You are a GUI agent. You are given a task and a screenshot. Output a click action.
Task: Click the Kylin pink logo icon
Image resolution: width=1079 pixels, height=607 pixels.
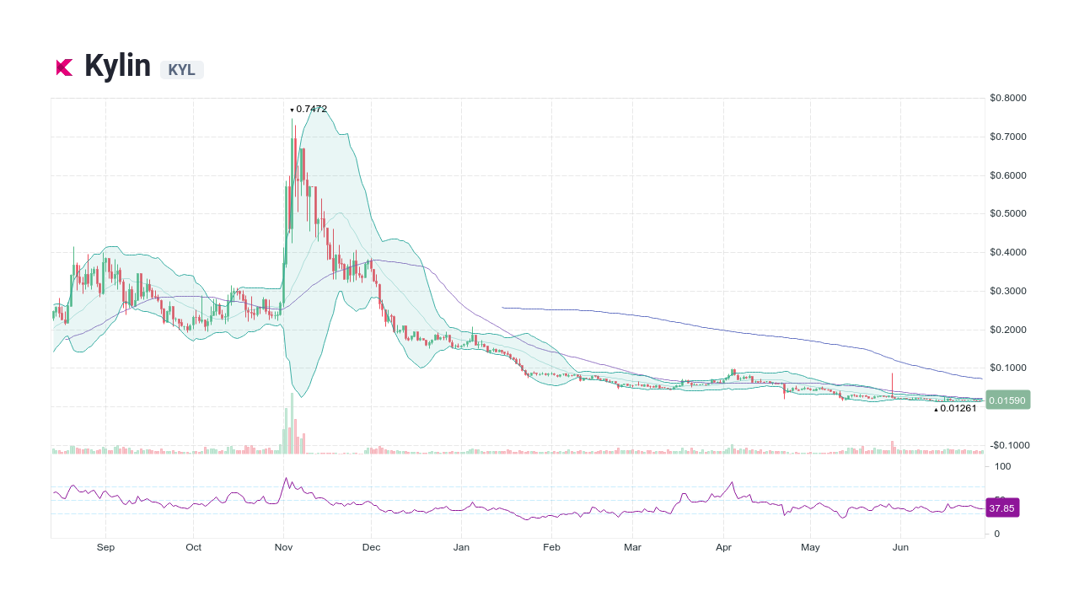click(65, 67)
